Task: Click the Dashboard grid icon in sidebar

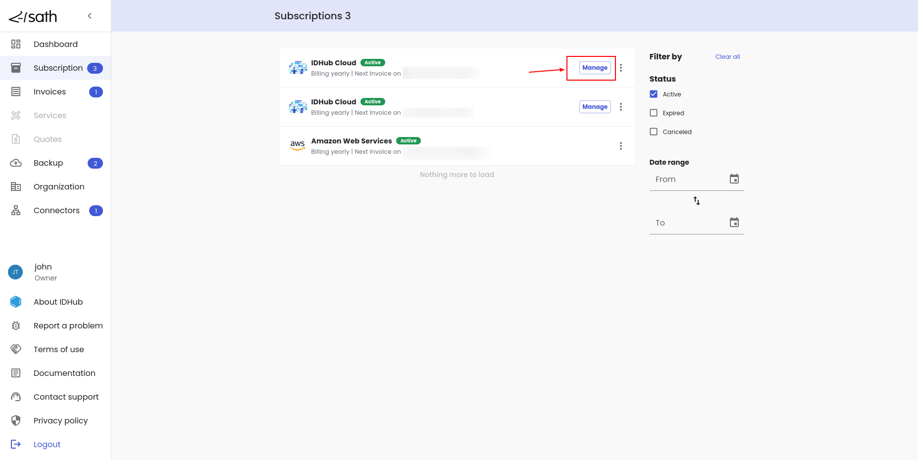Action: point(16,44)
